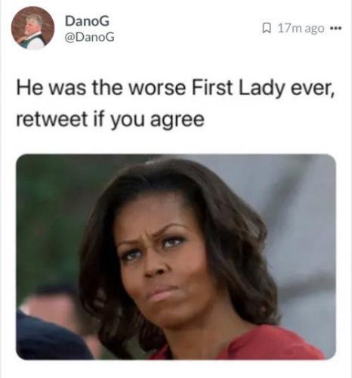Open the three-dot more options menu

tap(335, 28)
